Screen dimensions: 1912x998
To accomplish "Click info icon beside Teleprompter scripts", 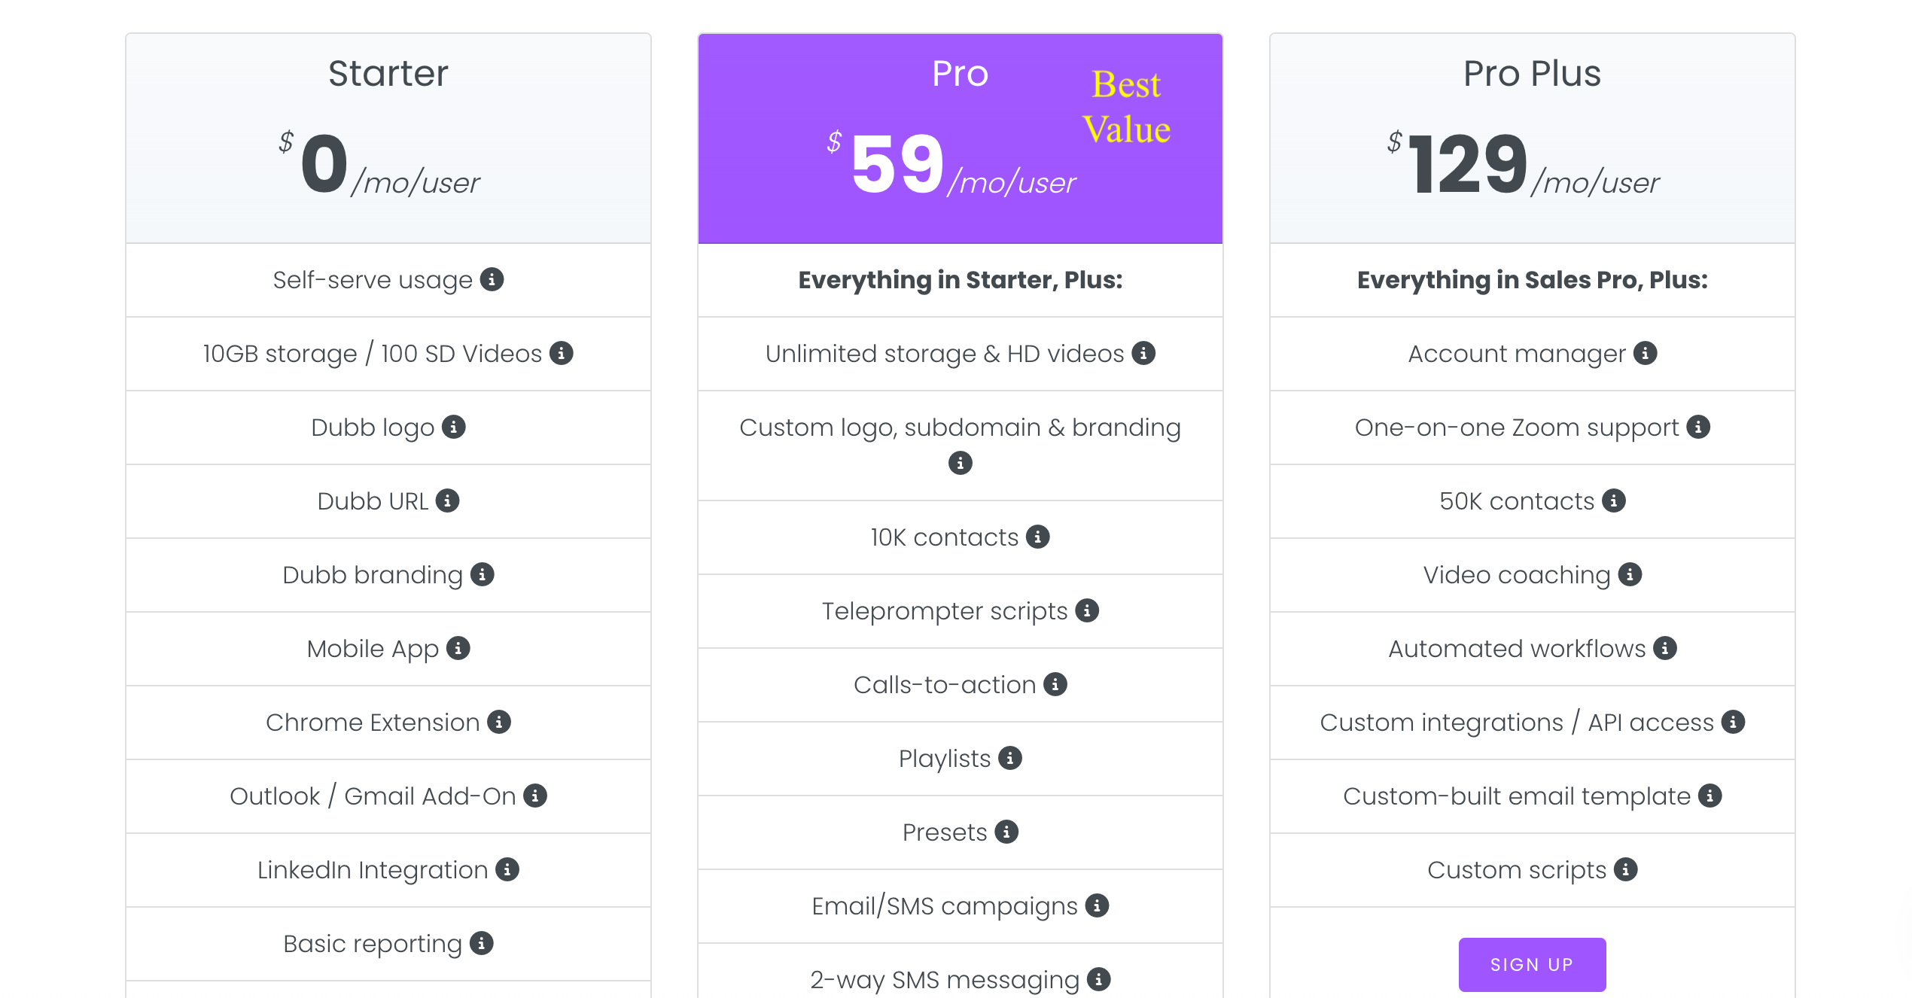I will tap(1086, 610).
